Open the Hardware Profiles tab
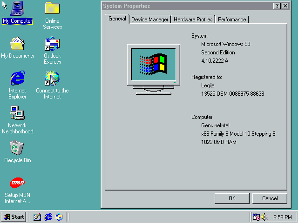This screenshot has height=223, width=298. point(193,20)
